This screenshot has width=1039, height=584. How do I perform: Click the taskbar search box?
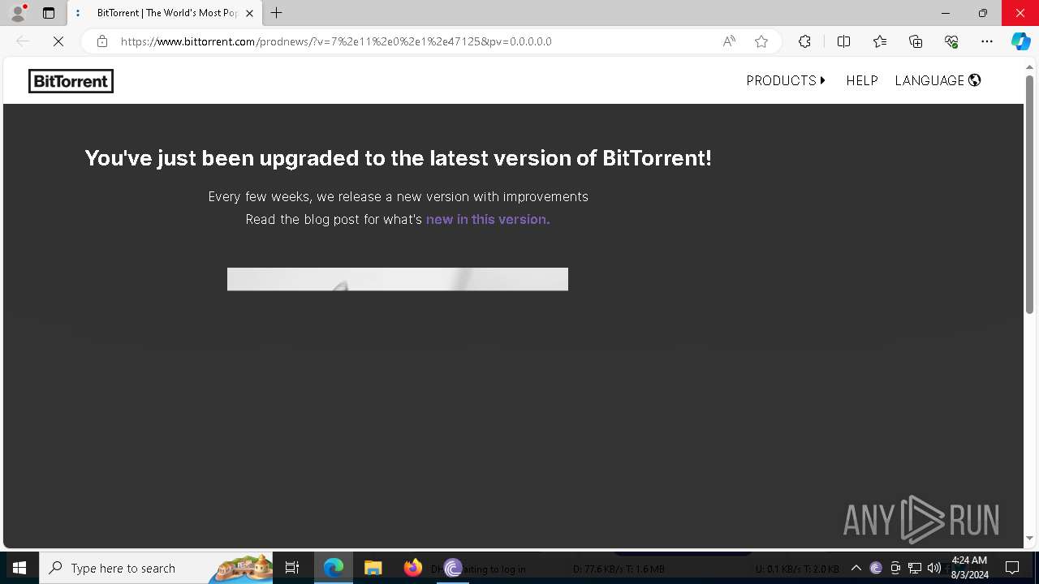coord(157,568)
